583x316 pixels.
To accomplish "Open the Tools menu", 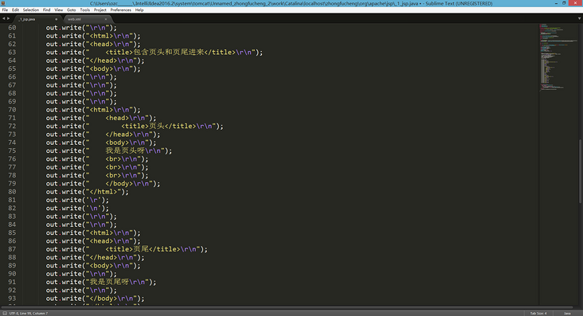I will click(x=84, y=10).
